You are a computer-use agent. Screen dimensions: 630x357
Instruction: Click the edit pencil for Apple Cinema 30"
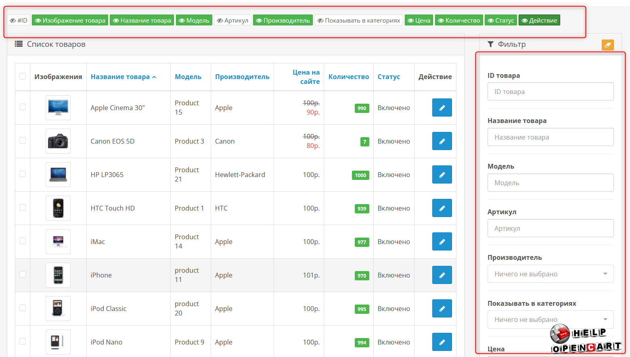pyautogui.click(x=442, y=108)
